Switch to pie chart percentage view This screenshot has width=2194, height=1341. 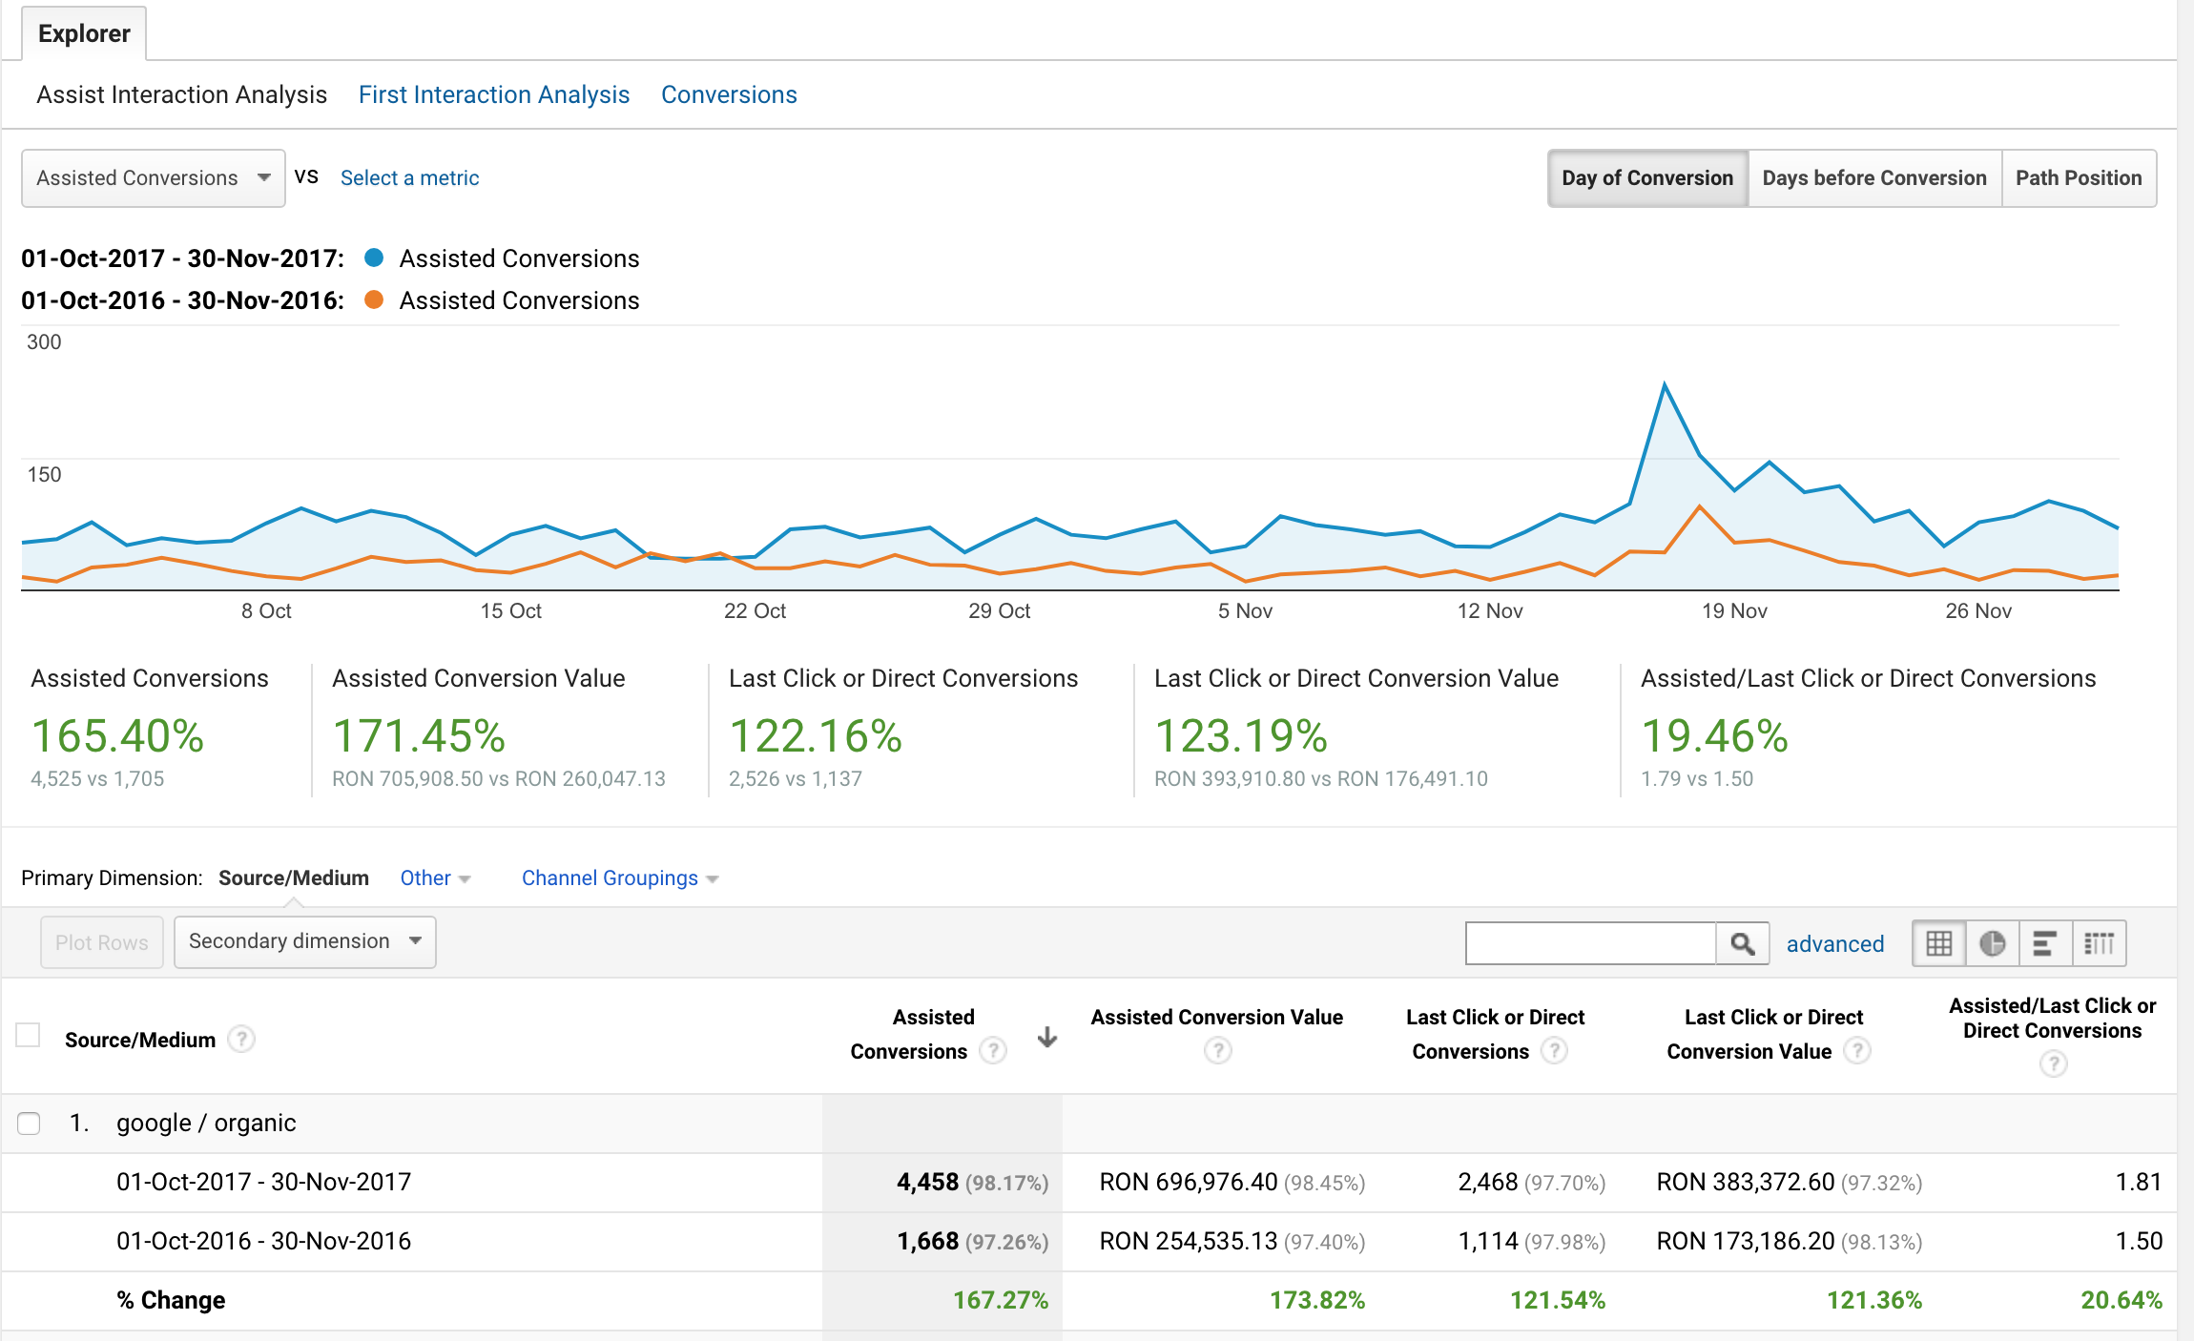(1992, 943)
